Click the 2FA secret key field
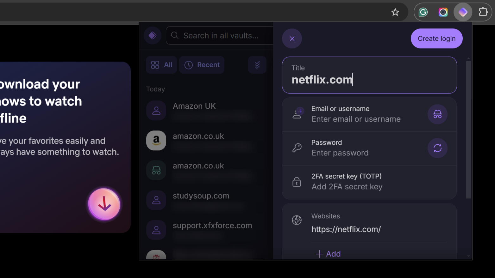This screenshot has height=278, width=495. click(347, 187)
